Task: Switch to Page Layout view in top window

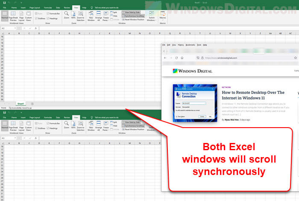Action: (21, 16)
